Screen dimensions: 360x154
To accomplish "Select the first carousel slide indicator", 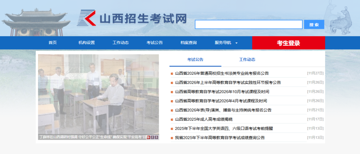I will (148, 137).
